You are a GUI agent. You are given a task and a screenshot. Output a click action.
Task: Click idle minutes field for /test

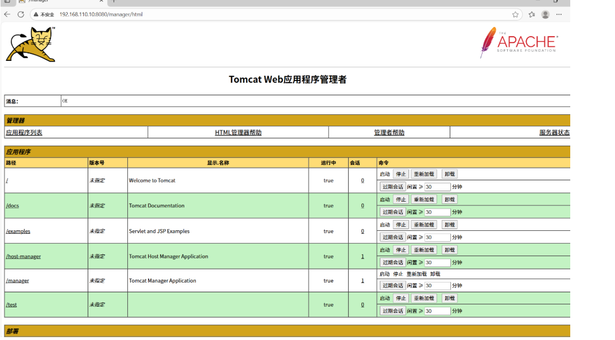point(437,311)
